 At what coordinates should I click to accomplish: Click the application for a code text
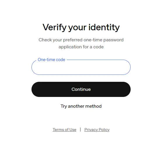[x=81, y=47]
